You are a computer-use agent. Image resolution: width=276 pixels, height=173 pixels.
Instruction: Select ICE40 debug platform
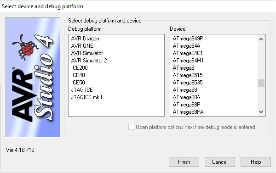pos(78,75)
